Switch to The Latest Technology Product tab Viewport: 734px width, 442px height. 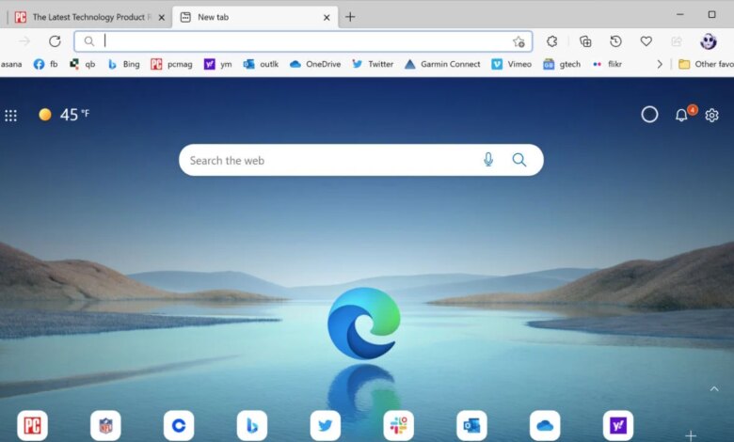pos(88,17)
